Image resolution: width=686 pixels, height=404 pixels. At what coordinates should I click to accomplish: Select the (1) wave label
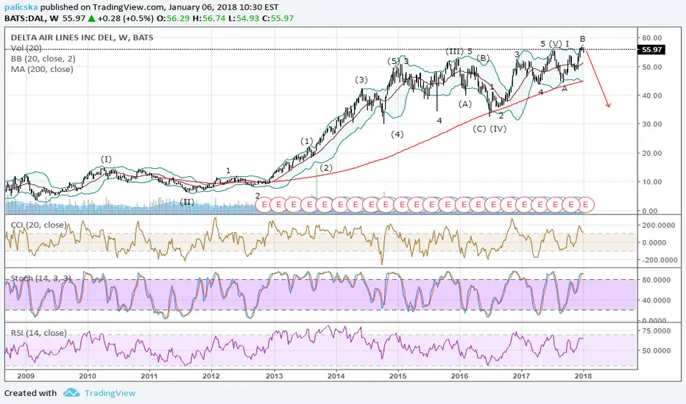tap(307, 141)
